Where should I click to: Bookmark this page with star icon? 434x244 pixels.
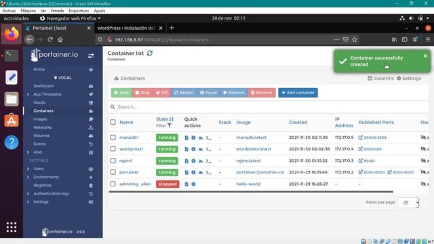coord(355,39)
